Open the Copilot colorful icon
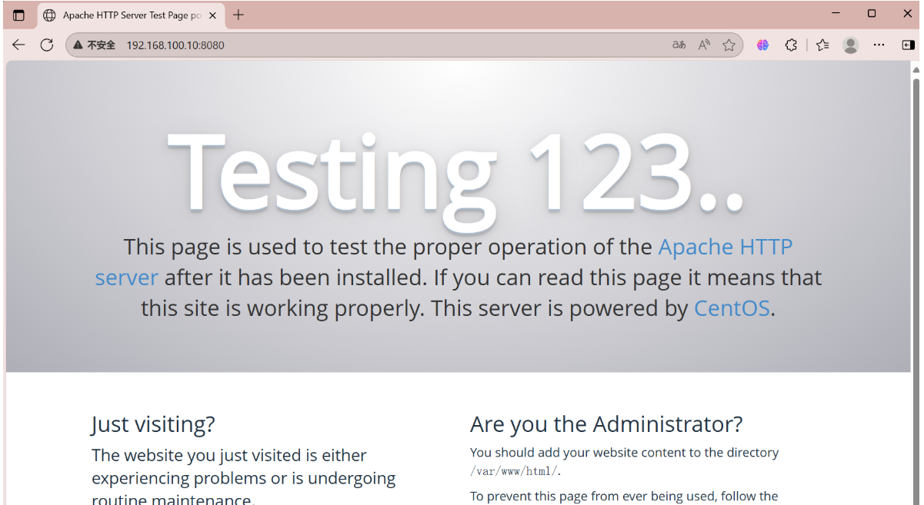 point(762,45)
